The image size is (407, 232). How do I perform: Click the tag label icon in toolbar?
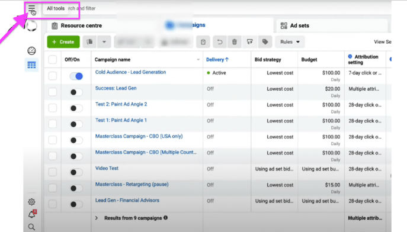[x=265, y=42]
